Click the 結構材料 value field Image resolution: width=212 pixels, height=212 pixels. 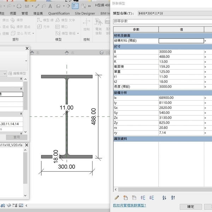click(181, 41)
